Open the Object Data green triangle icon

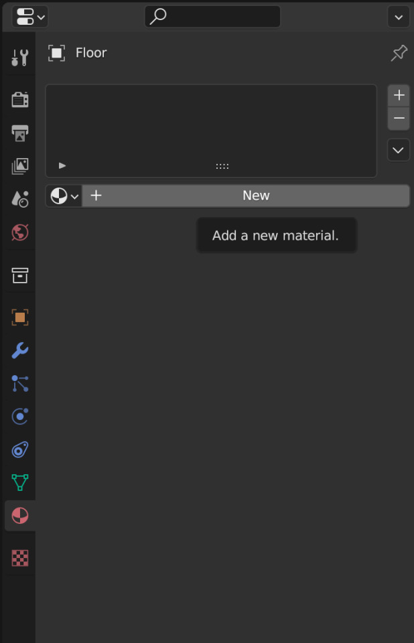[x=19, y=483]
